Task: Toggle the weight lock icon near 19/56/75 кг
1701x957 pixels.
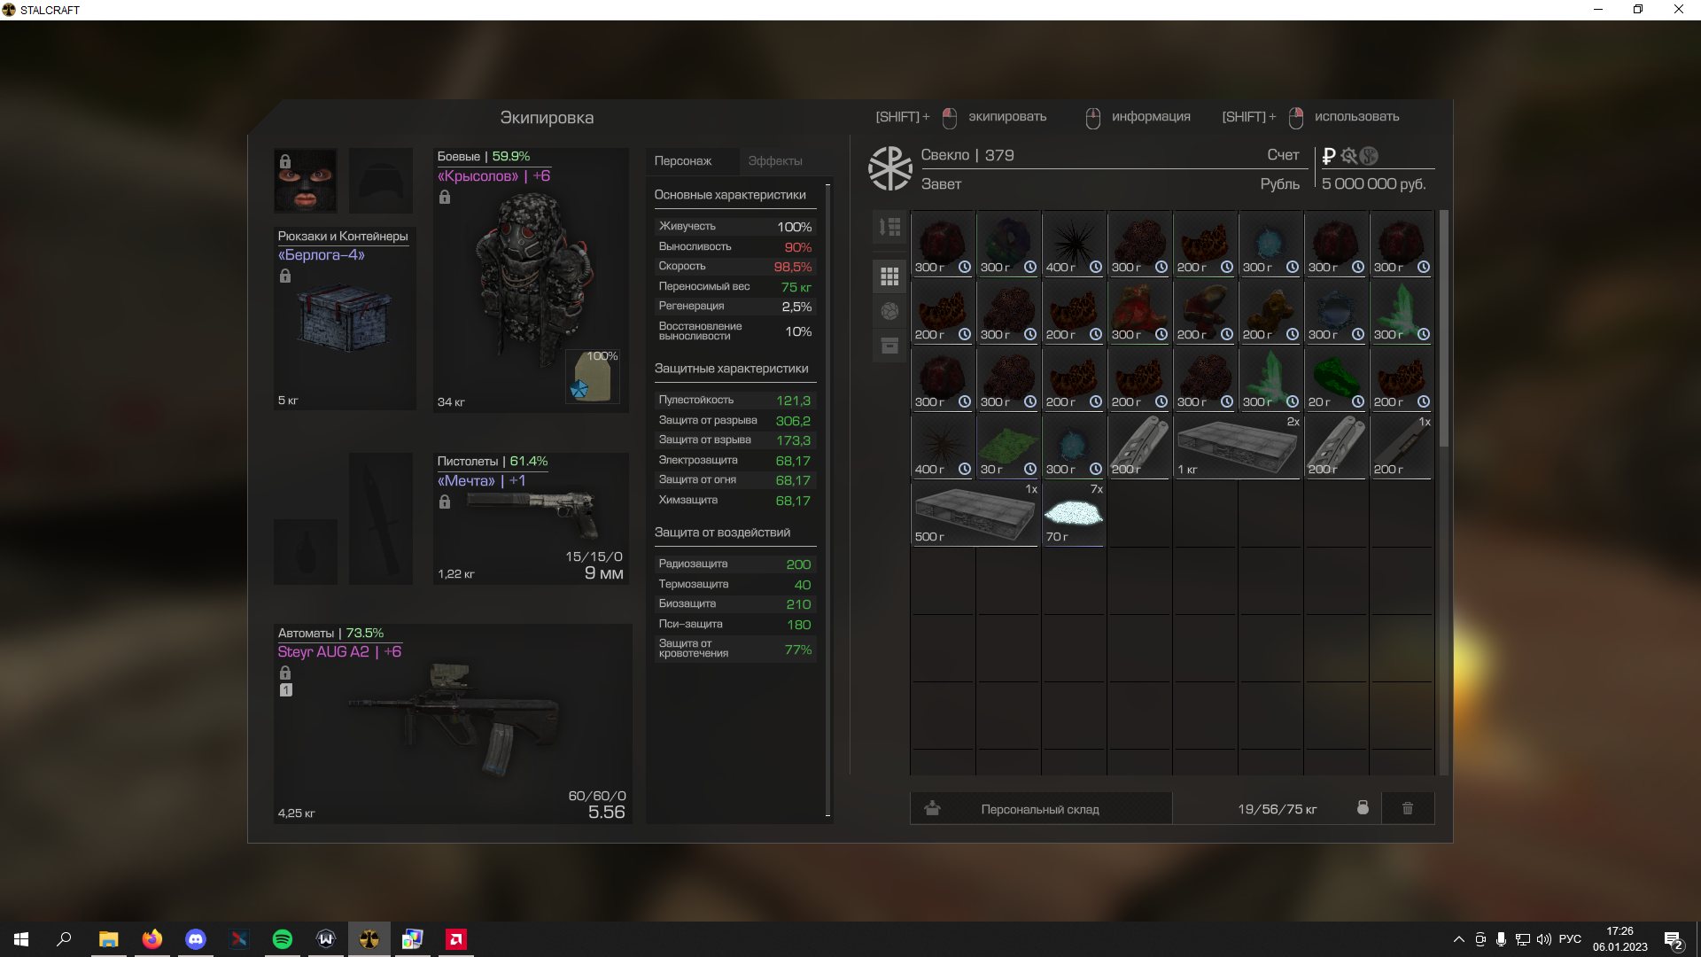Action: coord(1363,807)
